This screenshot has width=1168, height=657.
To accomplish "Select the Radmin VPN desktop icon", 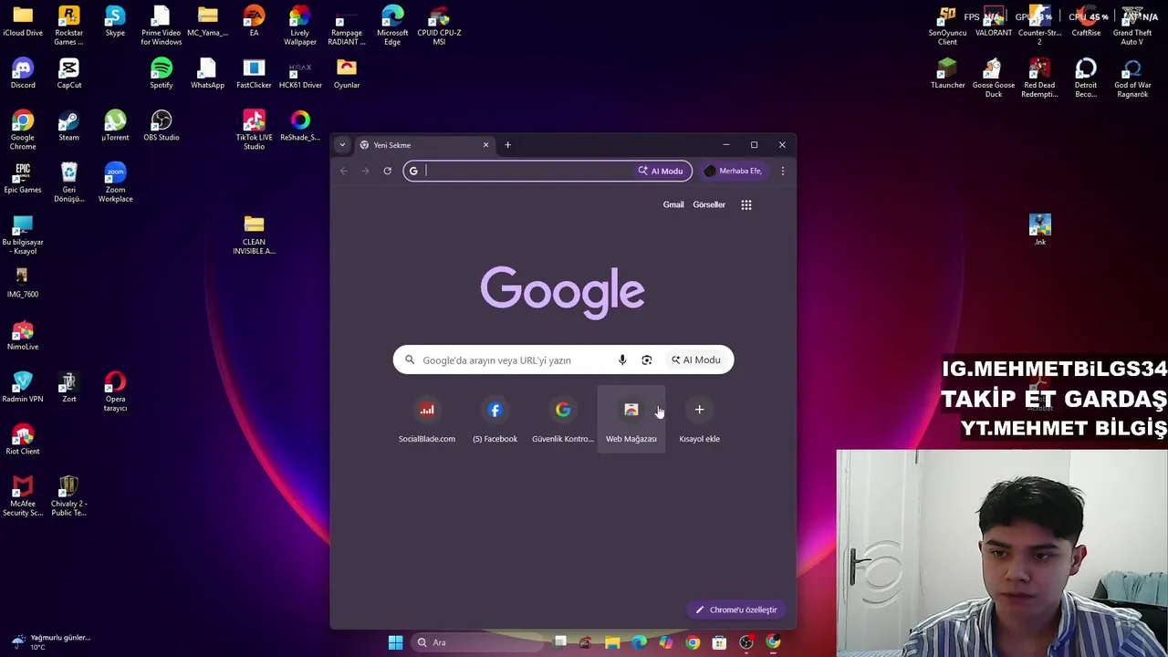I will coord(23,388).
